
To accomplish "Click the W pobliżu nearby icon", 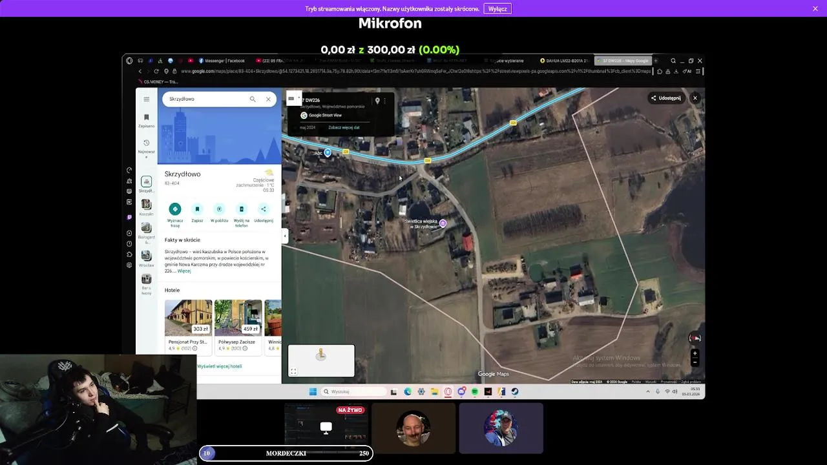I will pos(219,209).
